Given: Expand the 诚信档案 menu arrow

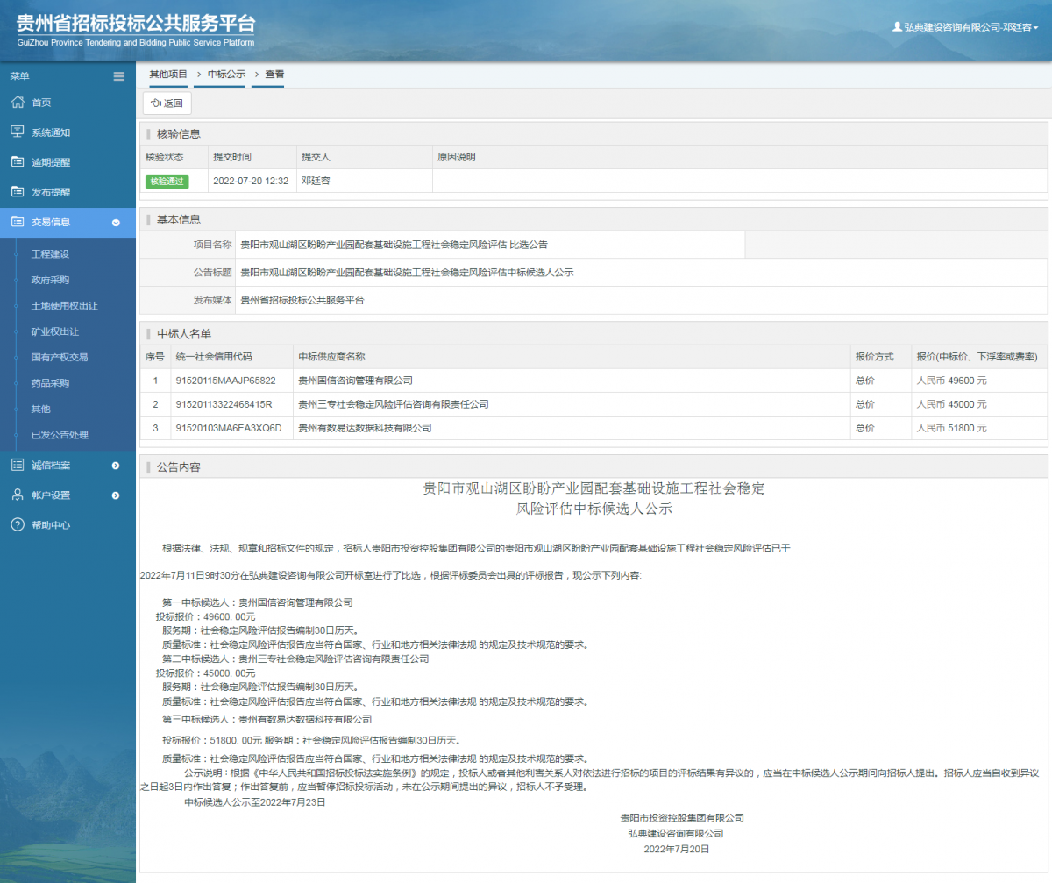Looking at the screenshot, I should click(116, 466).
